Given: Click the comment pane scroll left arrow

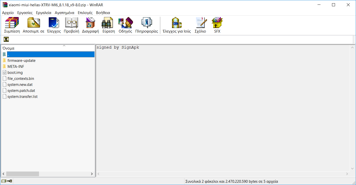Looking at the screenshot, I should [x=98, y=174].
